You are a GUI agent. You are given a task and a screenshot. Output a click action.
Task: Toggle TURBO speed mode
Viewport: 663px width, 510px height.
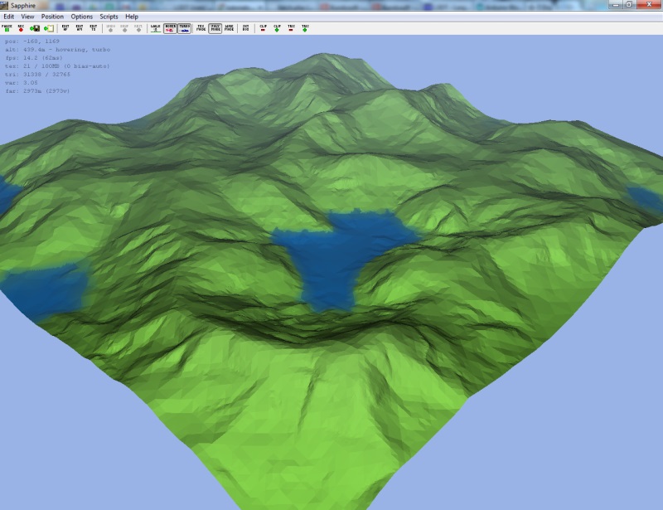(184, 27)
